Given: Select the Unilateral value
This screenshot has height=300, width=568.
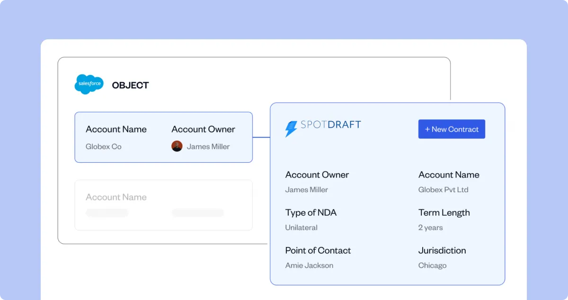Looking at the screenshot, I should [302, 228].
